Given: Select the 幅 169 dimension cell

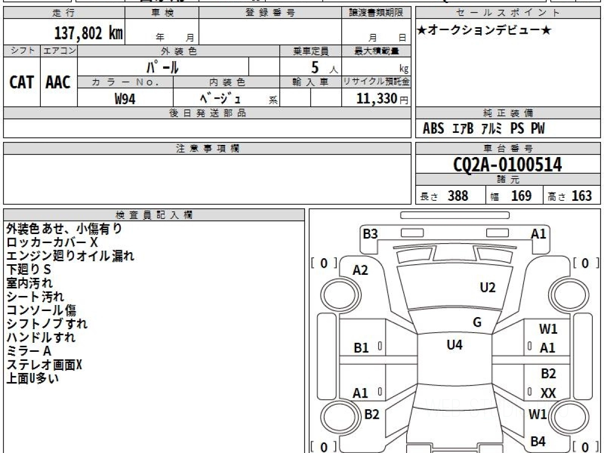Looking at the screenshot, I should tap(514, 196).
